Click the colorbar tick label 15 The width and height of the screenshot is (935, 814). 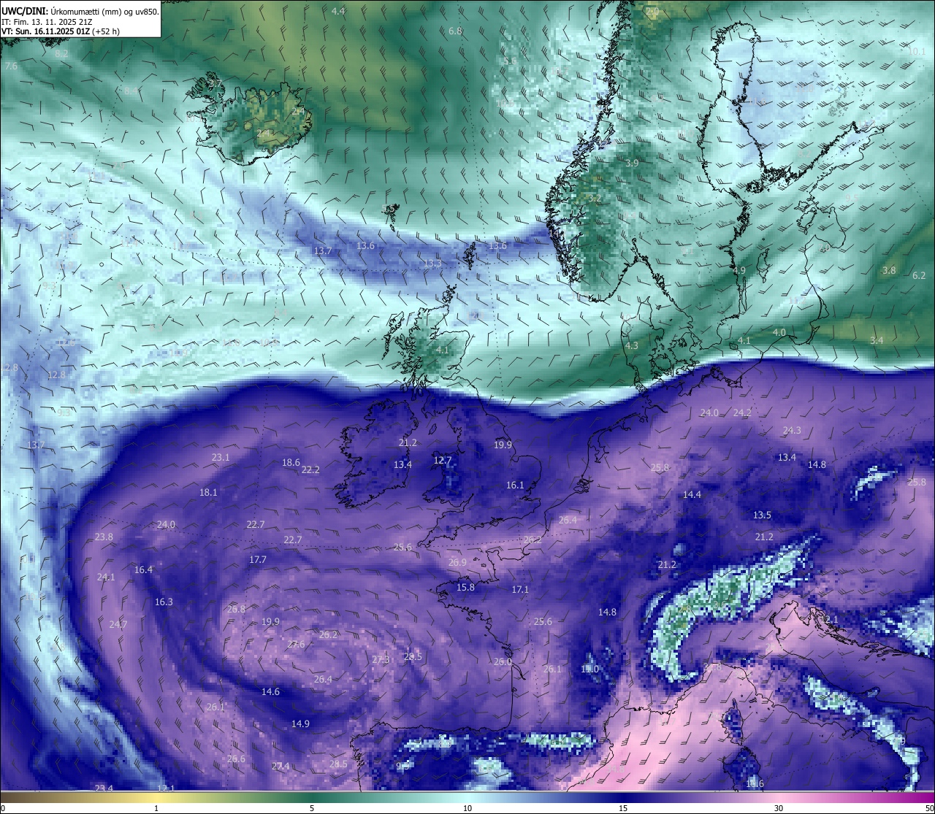point(623,808)
